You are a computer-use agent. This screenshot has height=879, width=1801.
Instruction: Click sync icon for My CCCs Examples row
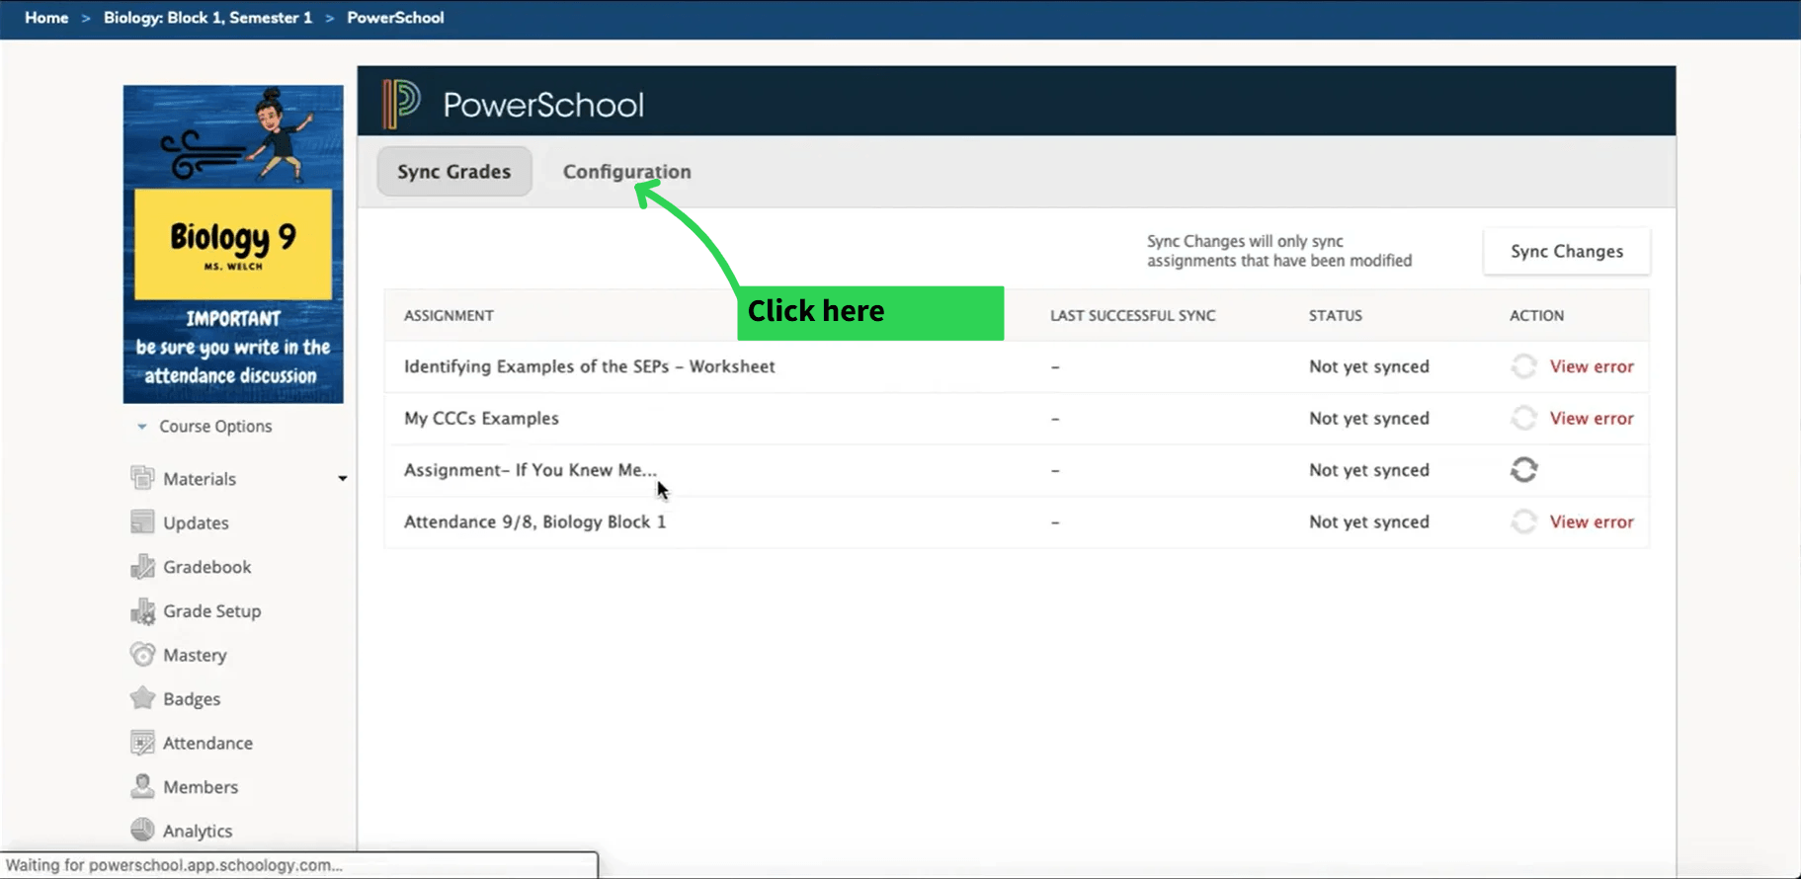(1523, 418)
